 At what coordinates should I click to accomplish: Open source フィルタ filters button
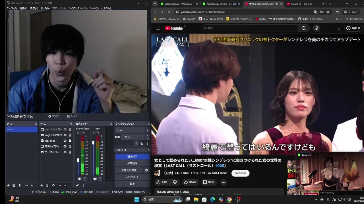click(72, 116)
